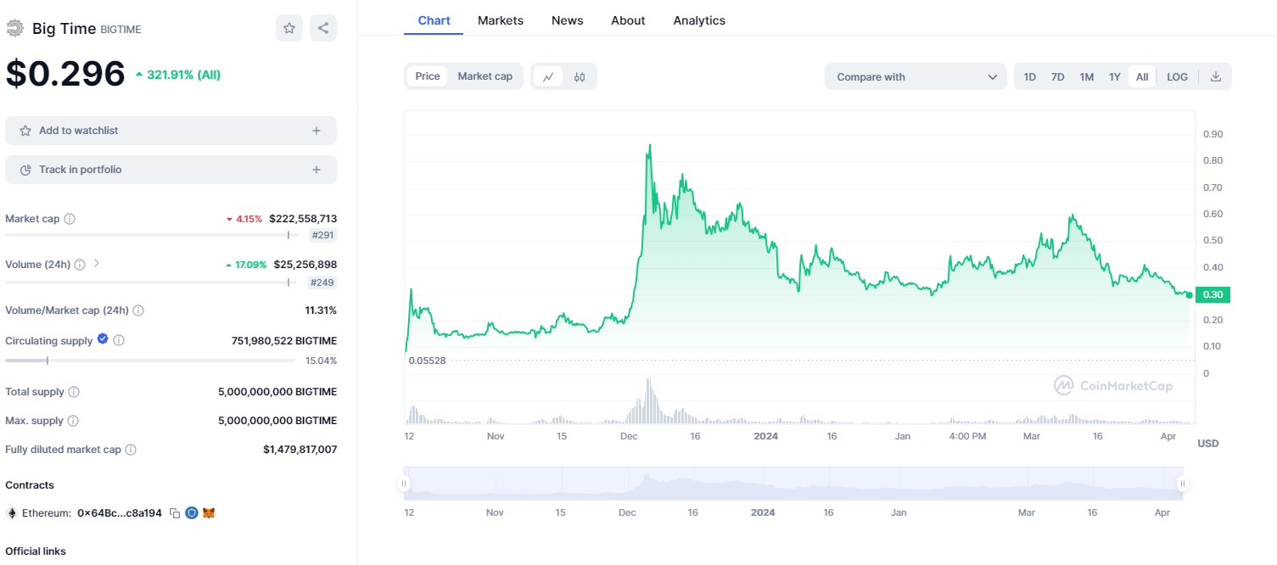1277x565 pixels.
Task: Click the volume rank #249 badge
Action: point(322,282)
